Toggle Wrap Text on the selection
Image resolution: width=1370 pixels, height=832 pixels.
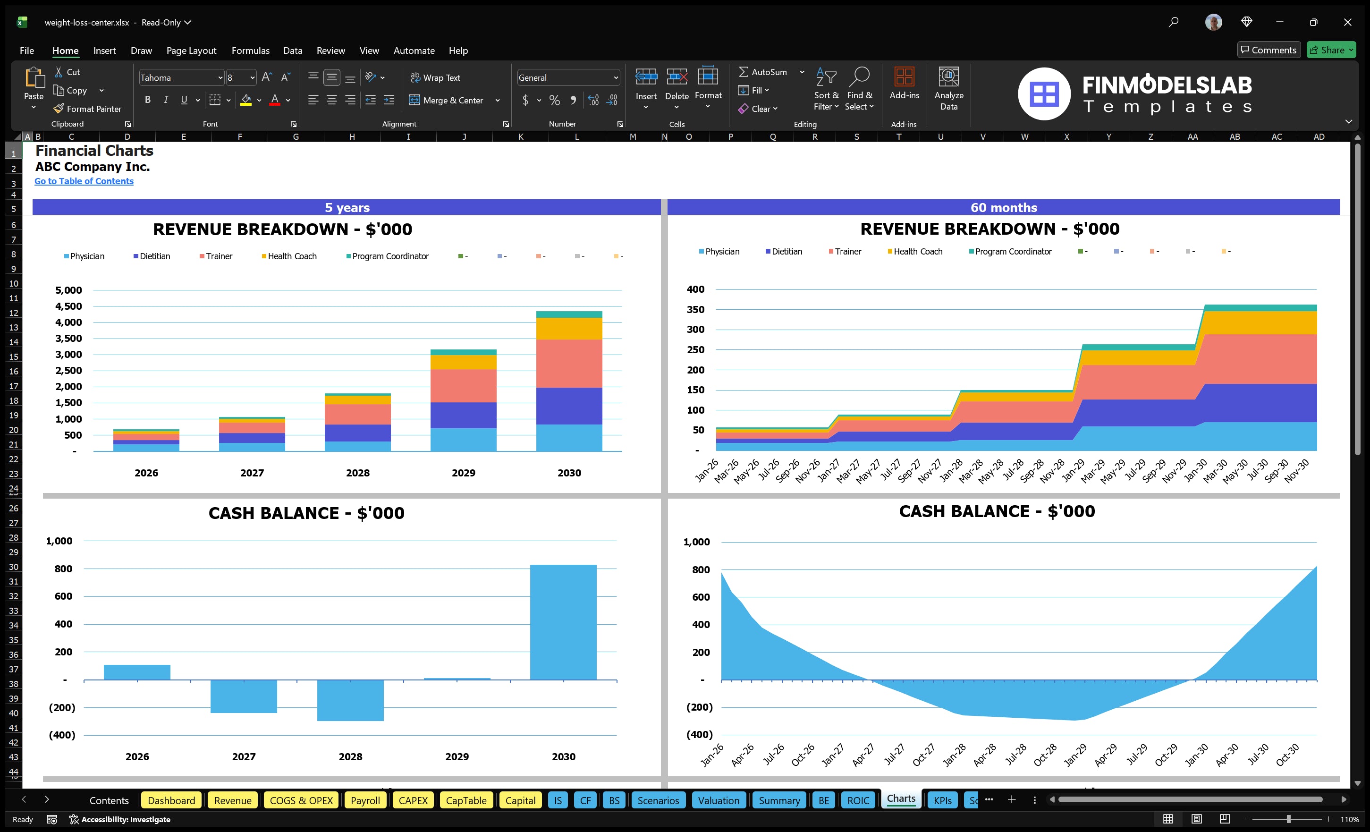tap(437, 77)
